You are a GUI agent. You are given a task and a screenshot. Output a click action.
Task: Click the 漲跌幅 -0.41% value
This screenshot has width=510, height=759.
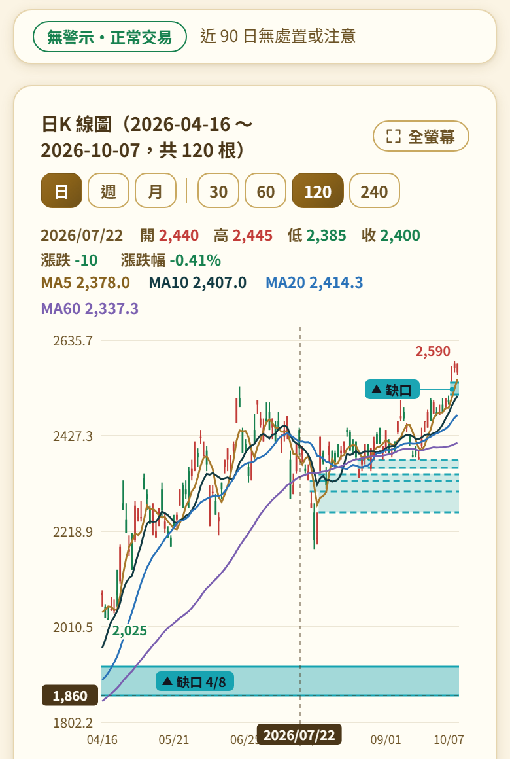click(x=171, y=260)
